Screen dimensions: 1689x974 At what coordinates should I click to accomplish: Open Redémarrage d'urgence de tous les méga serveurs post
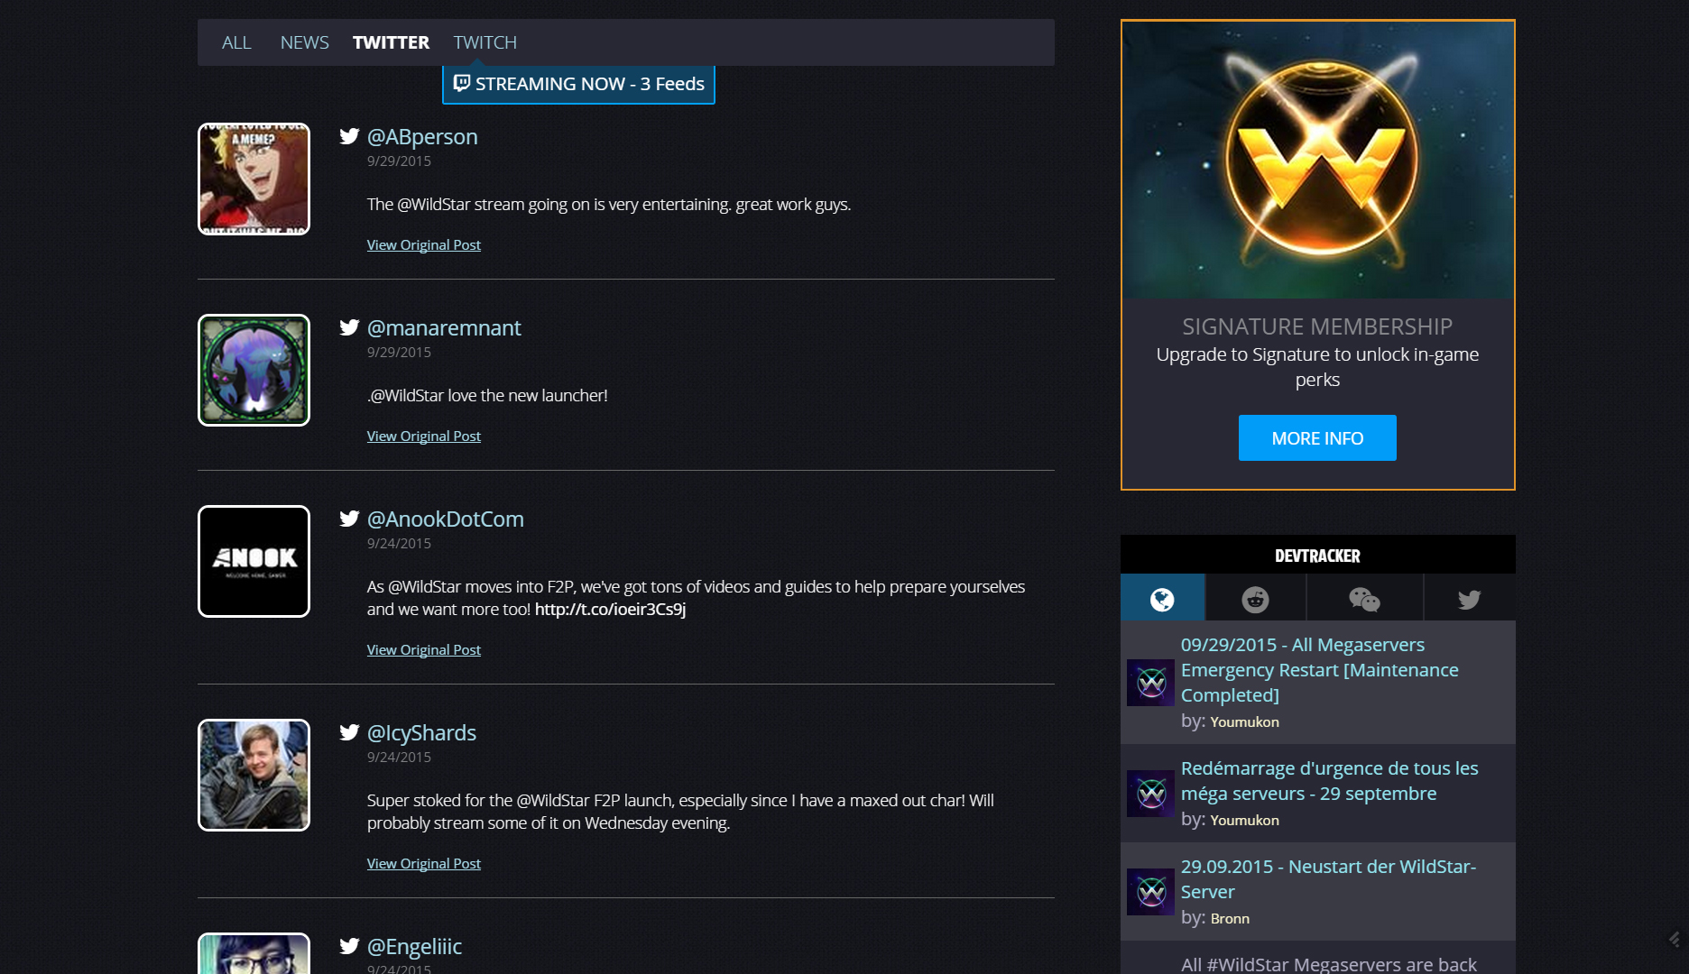pos(1330,781)
